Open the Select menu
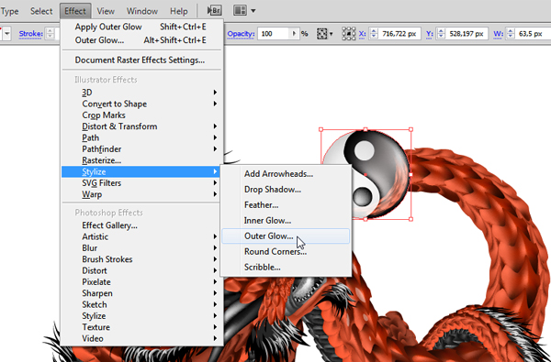Screen dimensions: 551x362 click(x=41, y=11)
